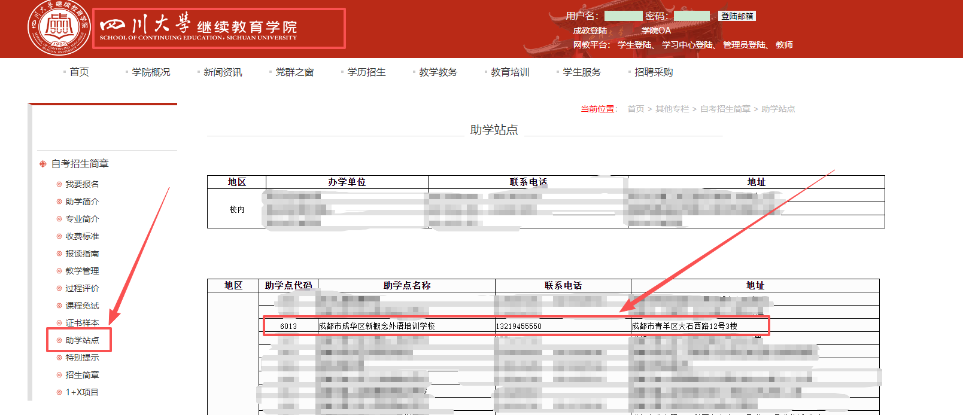
Task: Focus the 密码 input field
Action: (691, 16)
